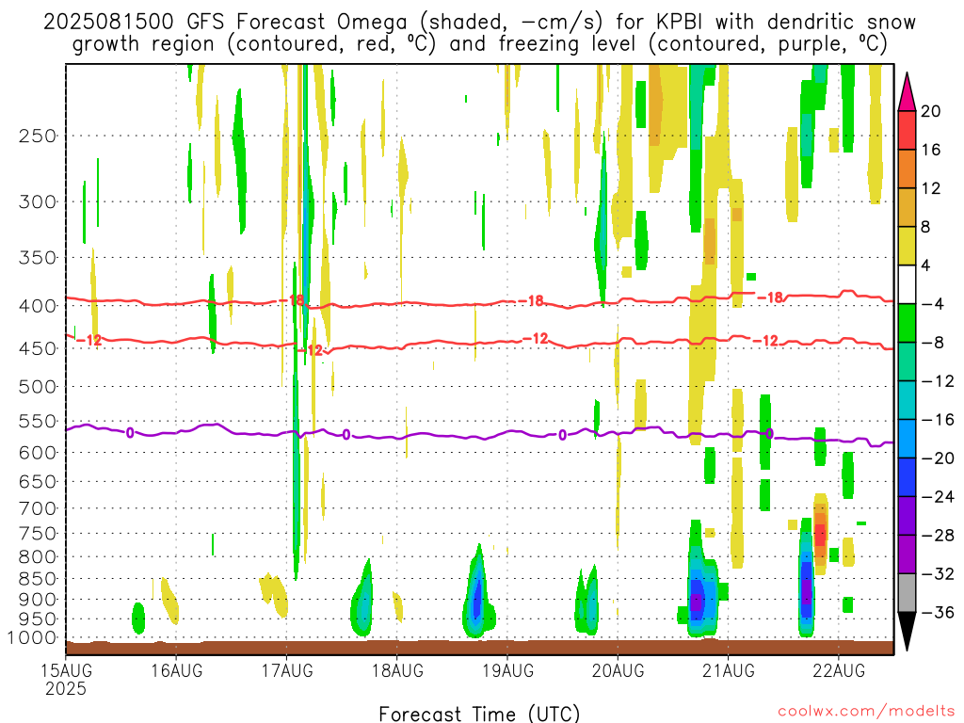Click the colorbar tick label -24
964x723 pixels.
click(939, 497)
